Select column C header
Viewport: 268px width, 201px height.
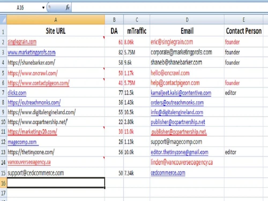[x=137, y=20]
